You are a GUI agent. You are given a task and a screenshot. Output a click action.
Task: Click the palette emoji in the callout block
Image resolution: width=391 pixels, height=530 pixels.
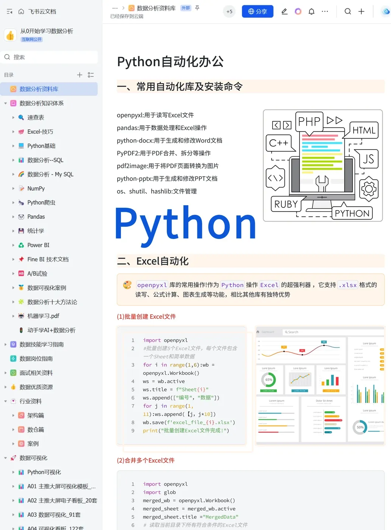[x=127, y=285]
